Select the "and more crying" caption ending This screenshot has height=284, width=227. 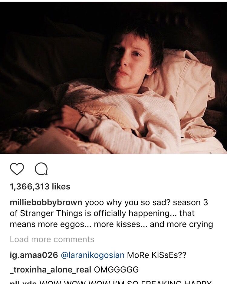[181, 224]
